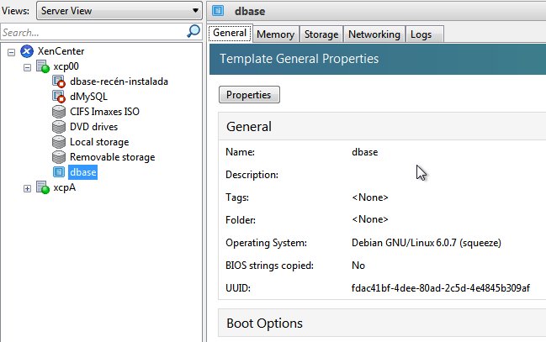Click into the Search field
The height and width of the screenshot is (342, 546).
pos(94,33)
